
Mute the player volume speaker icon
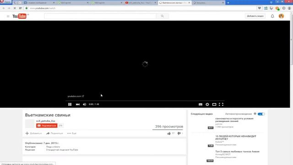click(84, 104)
